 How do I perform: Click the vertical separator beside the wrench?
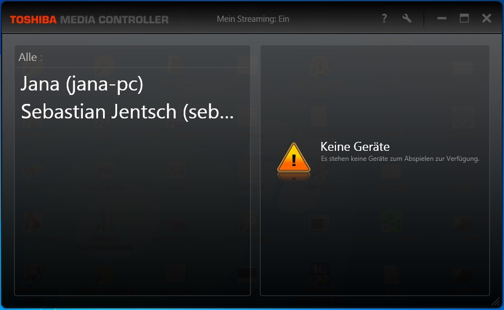(424, 19)
